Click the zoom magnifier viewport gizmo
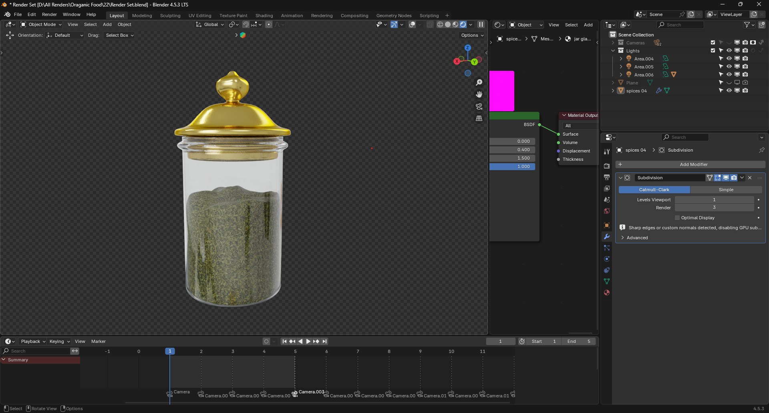 pos(479,82)
